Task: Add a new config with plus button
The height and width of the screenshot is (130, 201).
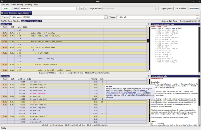Action: click(x=82, y=9)
